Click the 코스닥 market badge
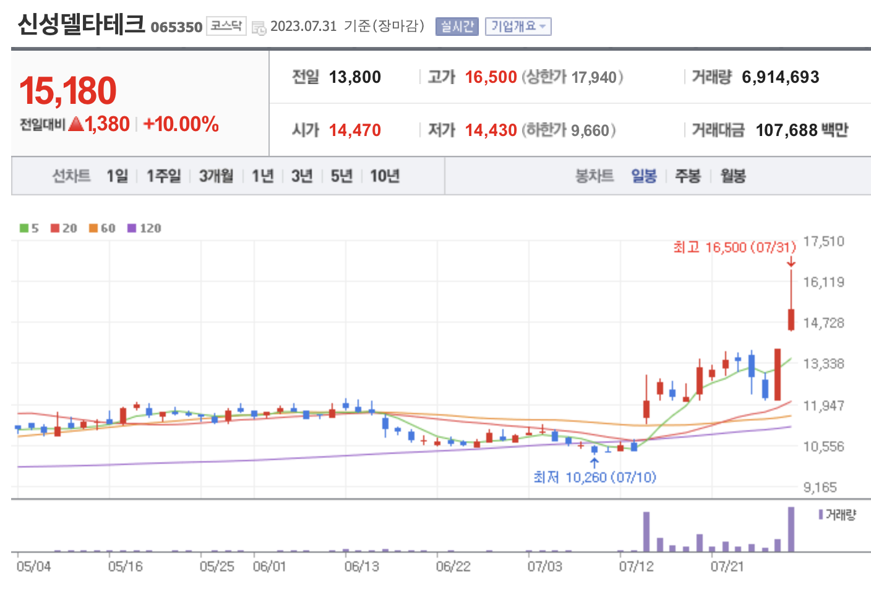Image resolution: width=871 pixels, height=596 pixels. (226, 26)
